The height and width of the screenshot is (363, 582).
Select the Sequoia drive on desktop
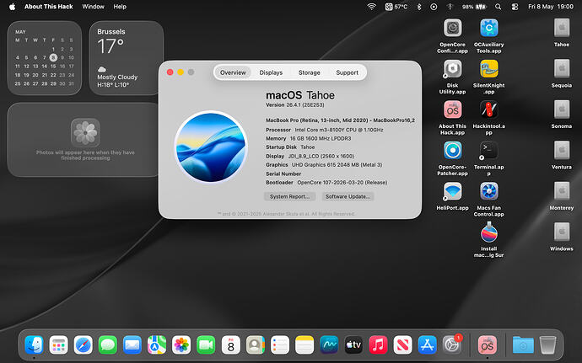pos(562,69)
